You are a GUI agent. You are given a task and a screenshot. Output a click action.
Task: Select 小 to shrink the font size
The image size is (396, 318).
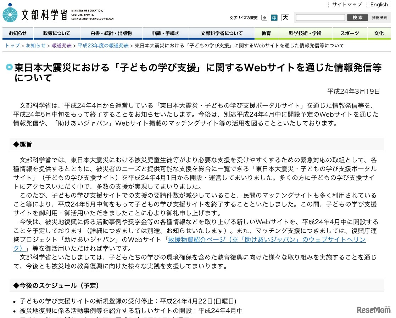[264, 17]
